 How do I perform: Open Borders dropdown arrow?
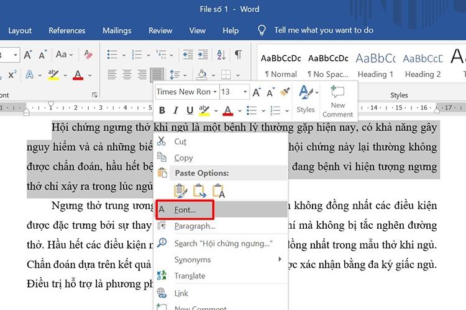(x=238, y=75)
